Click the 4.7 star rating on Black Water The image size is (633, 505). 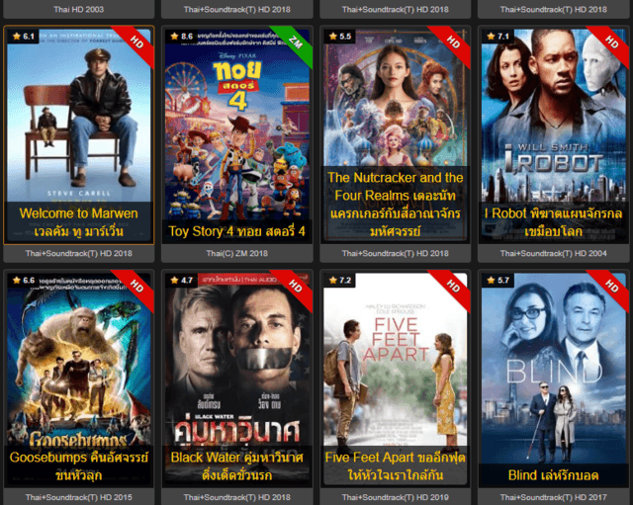pos(181,280)
